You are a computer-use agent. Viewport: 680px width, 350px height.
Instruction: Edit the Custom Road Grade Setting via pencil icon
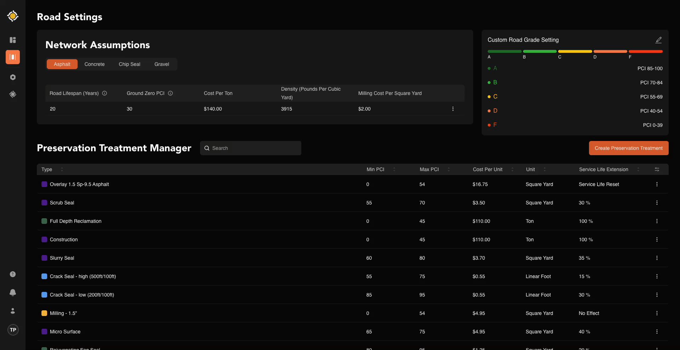tap(659, 40)
